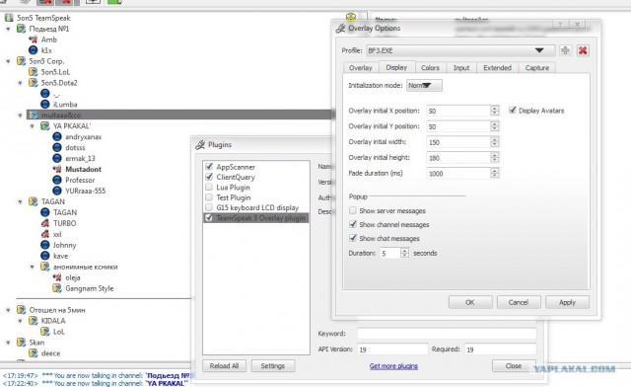Disable the AppScanner plugin checkbox

click(x=209, y=167)
